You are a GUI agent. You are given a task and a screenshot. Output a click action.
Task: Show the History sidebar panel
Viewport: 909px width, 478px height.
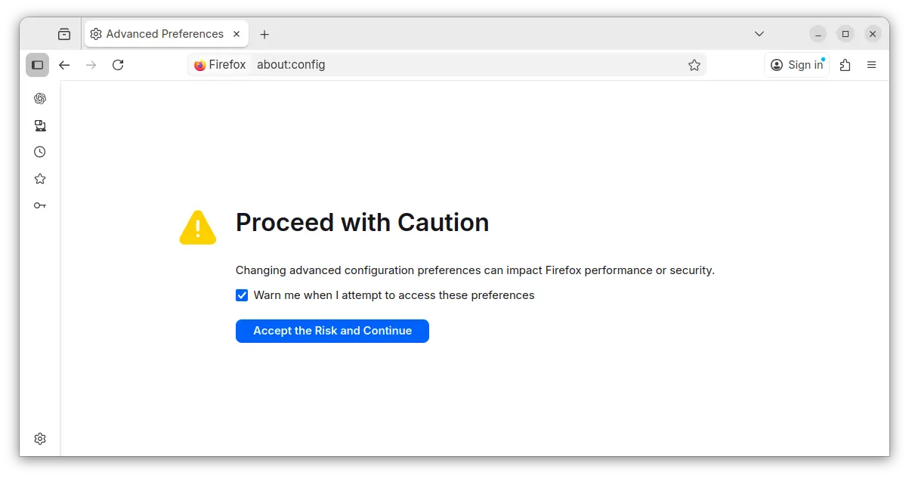tap(40, 152)
